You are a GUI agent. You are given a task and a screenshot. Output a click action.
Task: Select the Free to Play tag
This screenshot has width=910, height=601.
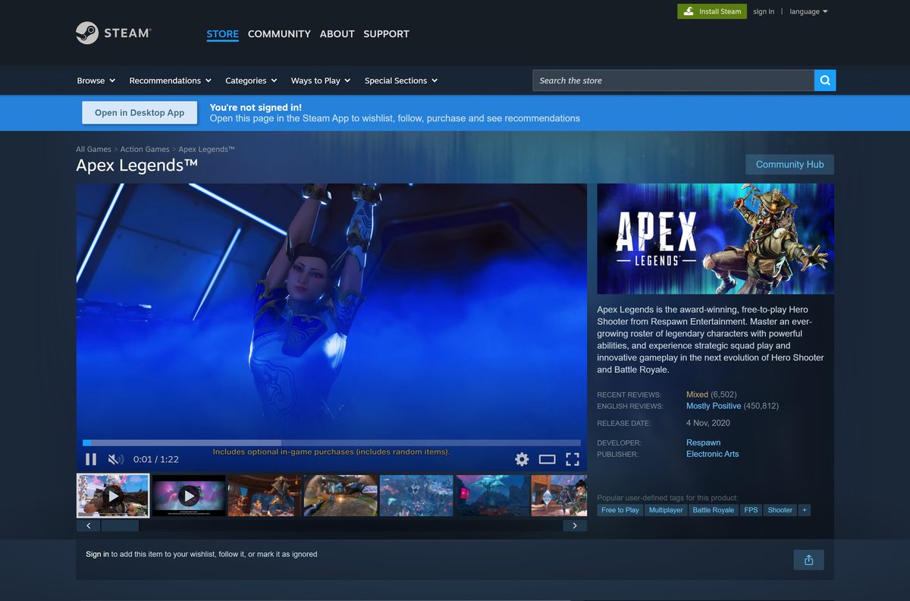coord(620,510)
